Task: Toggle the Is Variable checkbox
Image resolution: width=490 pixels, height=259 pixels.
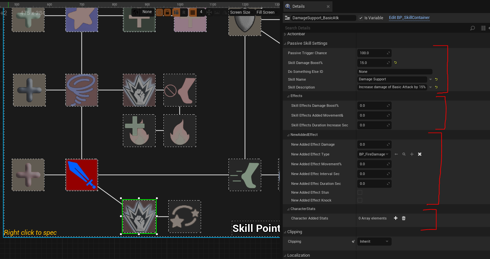Action: pyautogui.click(x=361, y=18)
